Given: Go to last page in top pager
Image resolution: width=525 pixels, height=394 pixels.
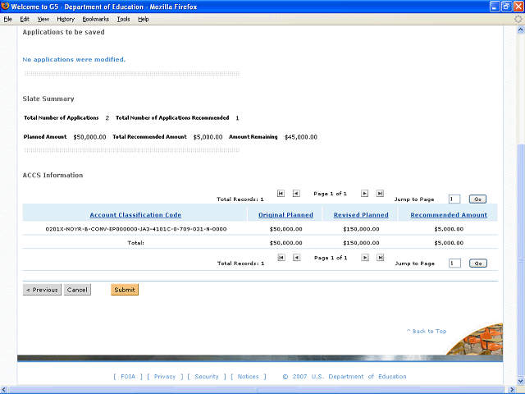Looking at the screenshot, I should (380, 194).
